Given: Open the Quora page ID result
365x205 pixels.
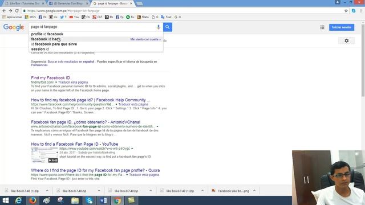Looking at the screenshot, I should pyautogui.click(x=95, y=170).
